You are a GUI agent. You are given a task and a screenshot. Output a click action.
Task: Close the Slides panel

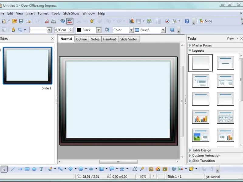tap(52, 39)
